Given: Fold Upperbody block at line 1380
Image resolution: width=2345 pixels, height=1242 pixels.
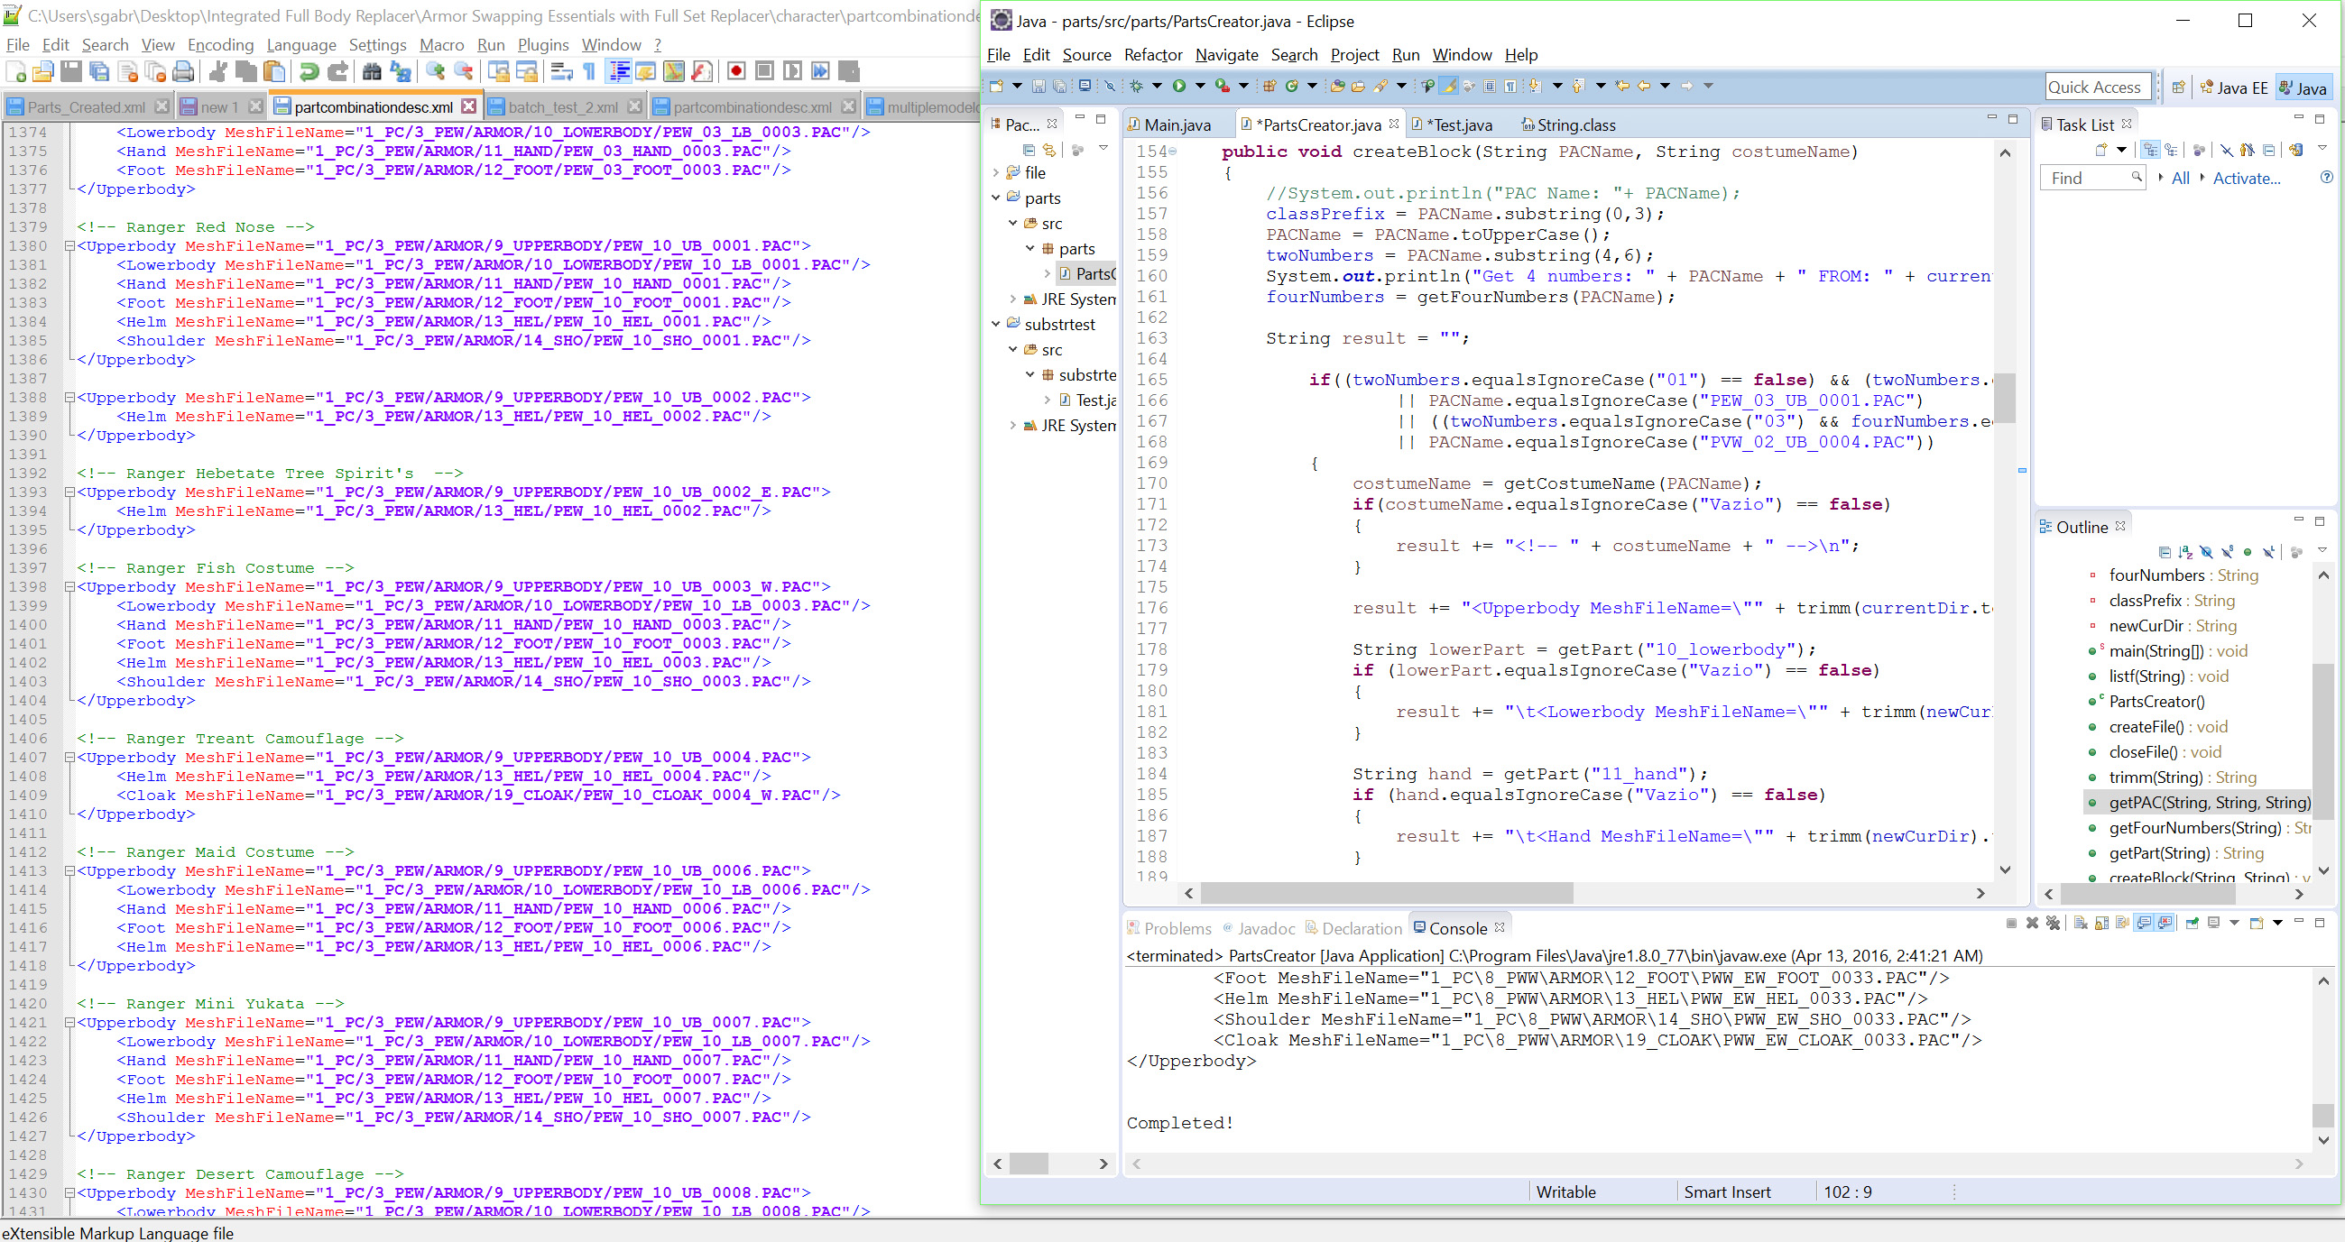Looking at the screenshot, I should coord(69,245).
